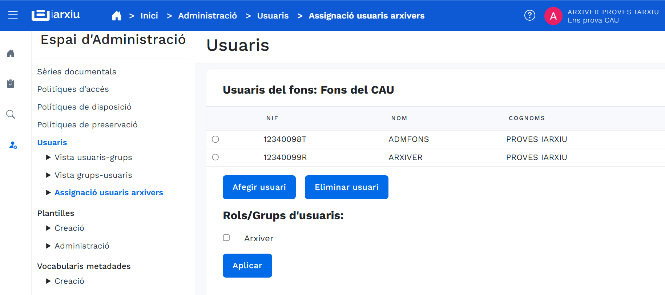Click NIF column header
Screen dimensions: 665x295
(272, 118)
